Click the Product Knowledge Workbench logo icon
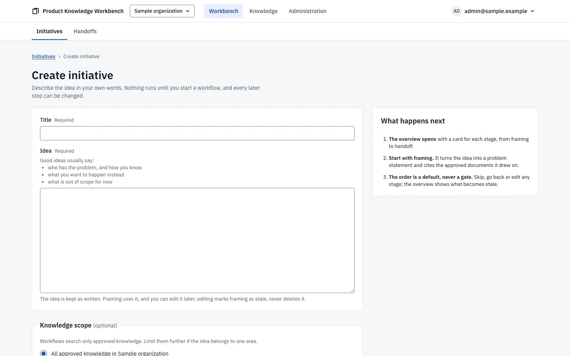The height and width of the screenshot is (356, 570). point(36,11)
